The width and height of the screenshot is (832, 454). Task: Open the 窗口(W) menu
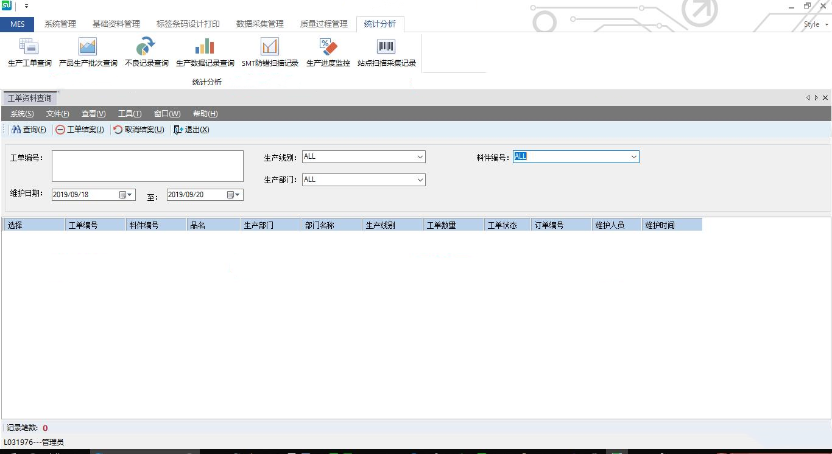167,114
